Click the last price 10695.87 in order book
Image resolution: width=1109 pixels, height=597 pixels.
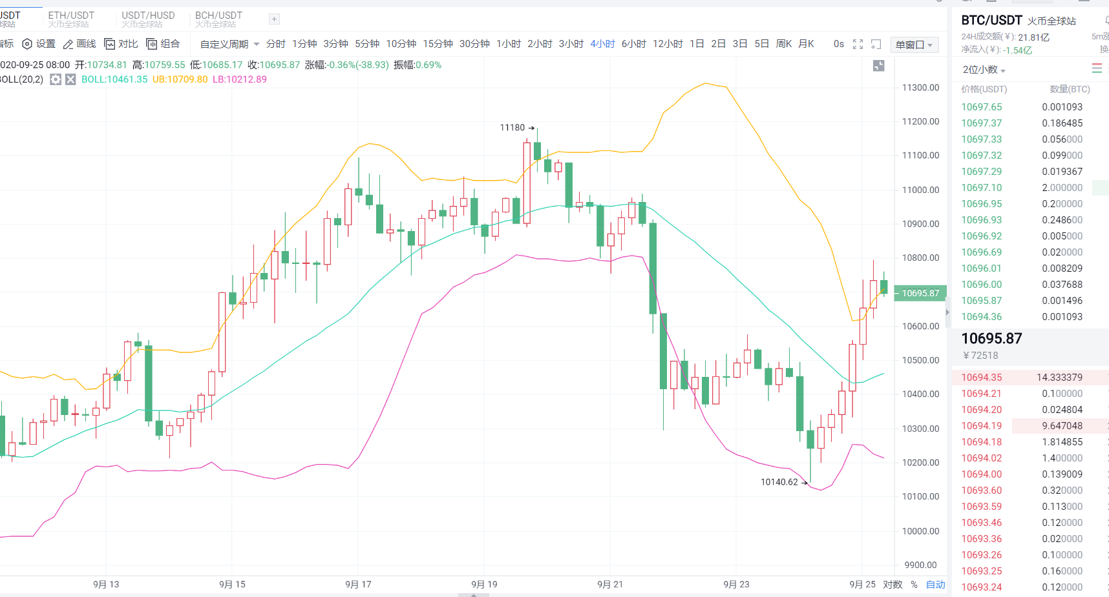pos(991,338)
